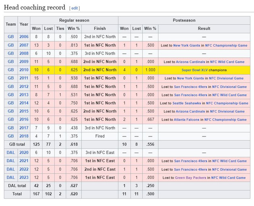Open the Green Bay Packers link

(190, 178)
